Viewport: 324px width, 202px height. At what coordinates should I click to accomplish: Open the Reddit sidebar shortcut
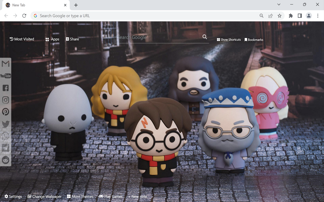point(6,160)
